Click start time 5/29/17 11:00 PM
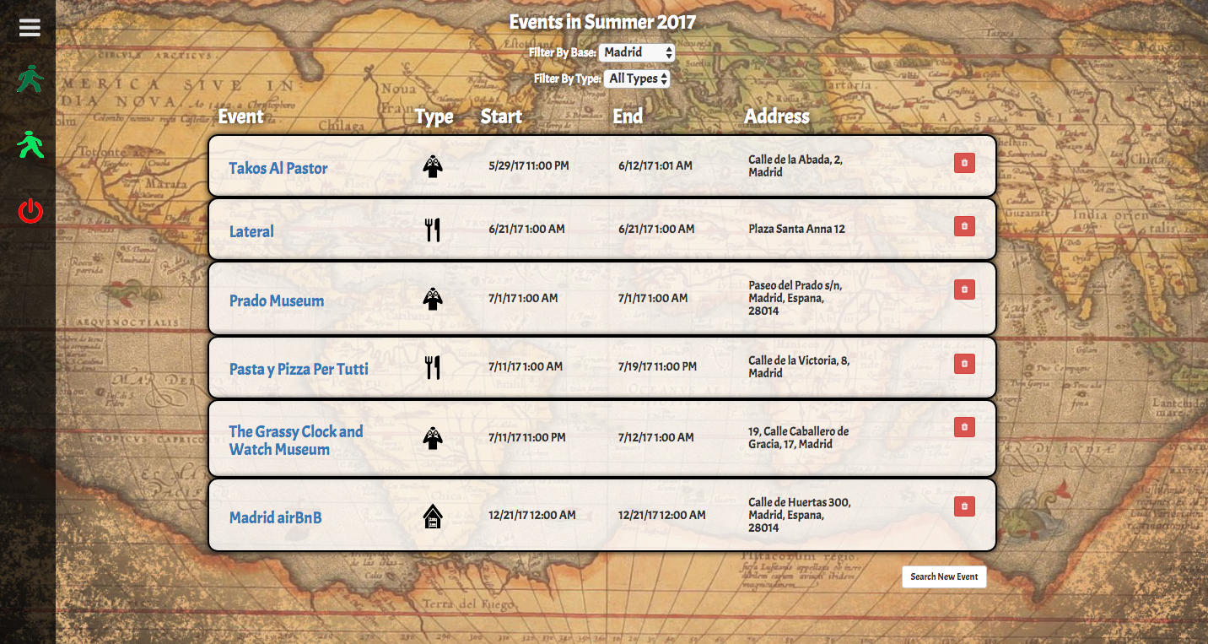 pyautogui.click(x=529, y=165)
